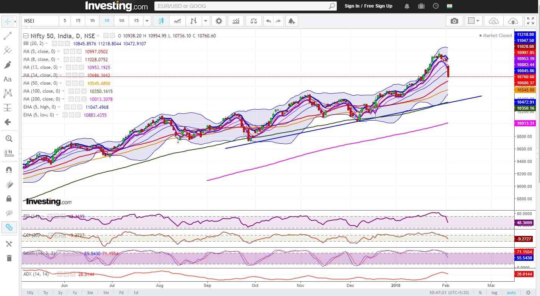Switch to bar chart style

(193, 21)
